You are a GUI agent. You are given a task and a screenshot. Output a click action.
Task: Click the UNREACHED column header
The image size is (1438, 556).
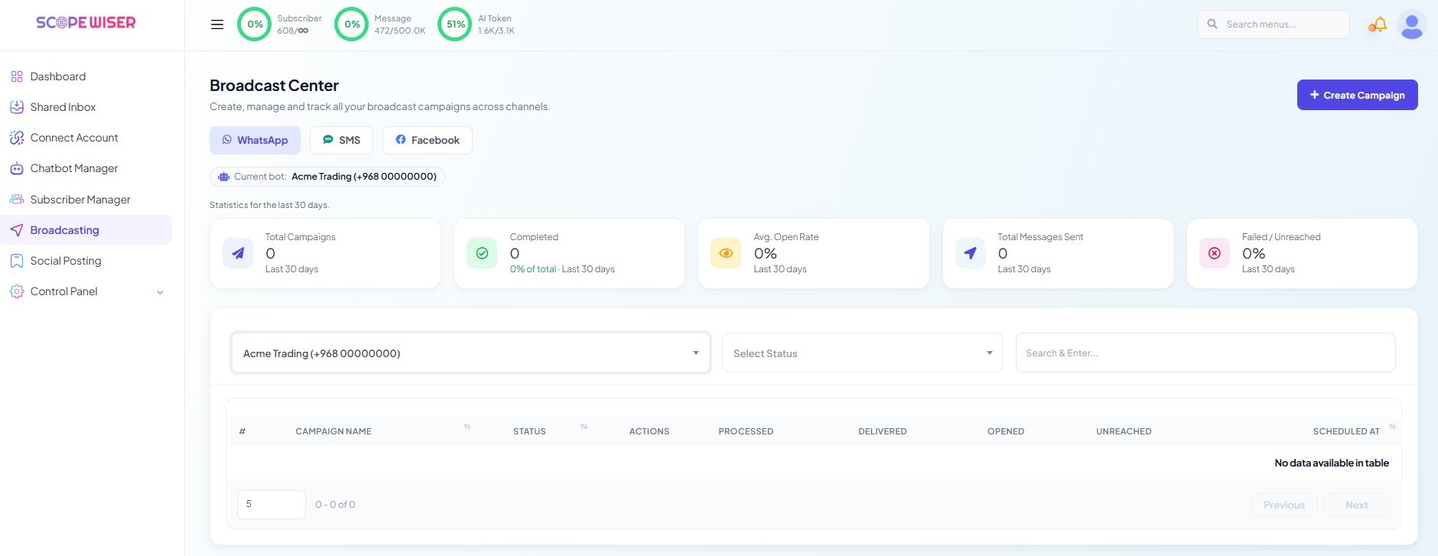1124,431
